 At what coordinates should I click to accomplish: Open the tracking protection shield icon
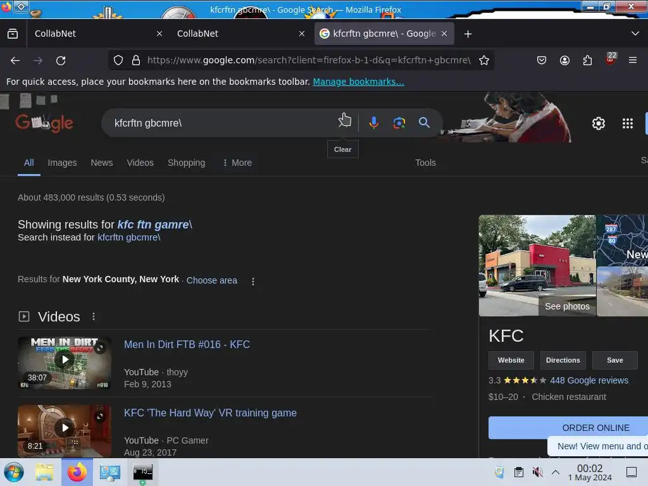pyautogui.click(x=118, y=60)
